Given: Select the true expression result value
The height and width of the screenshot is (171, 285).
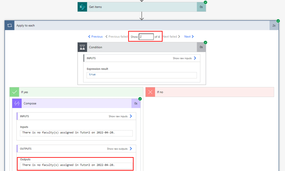Looking at the screenshot, I should tap(142, 75).
